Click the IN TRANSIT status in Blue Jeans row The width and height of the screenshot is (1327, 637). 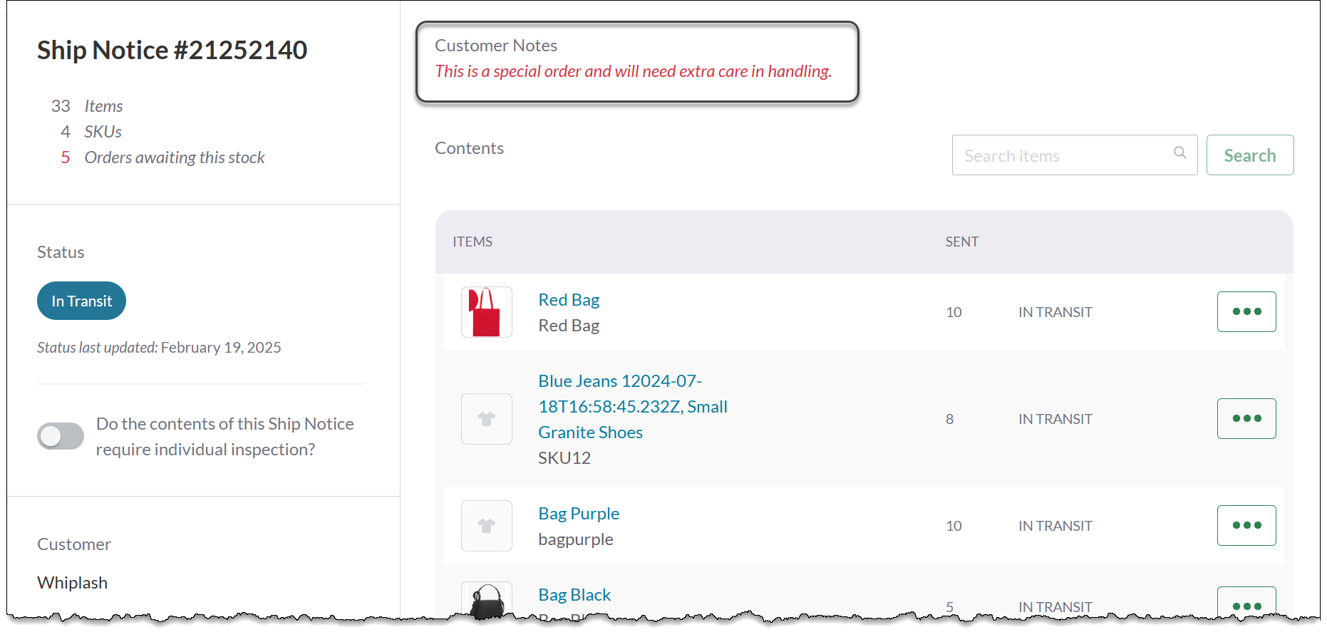1055,419
